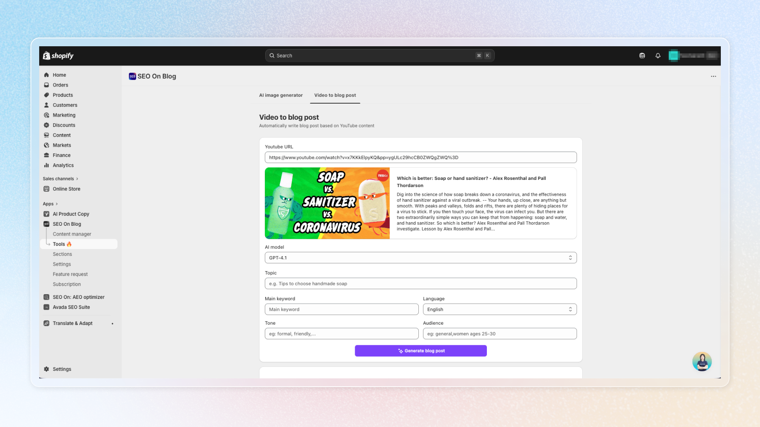This screenshot has height=427, width=760.
Task: Click the Analytics bar chart icon
Action: point(46,165)
